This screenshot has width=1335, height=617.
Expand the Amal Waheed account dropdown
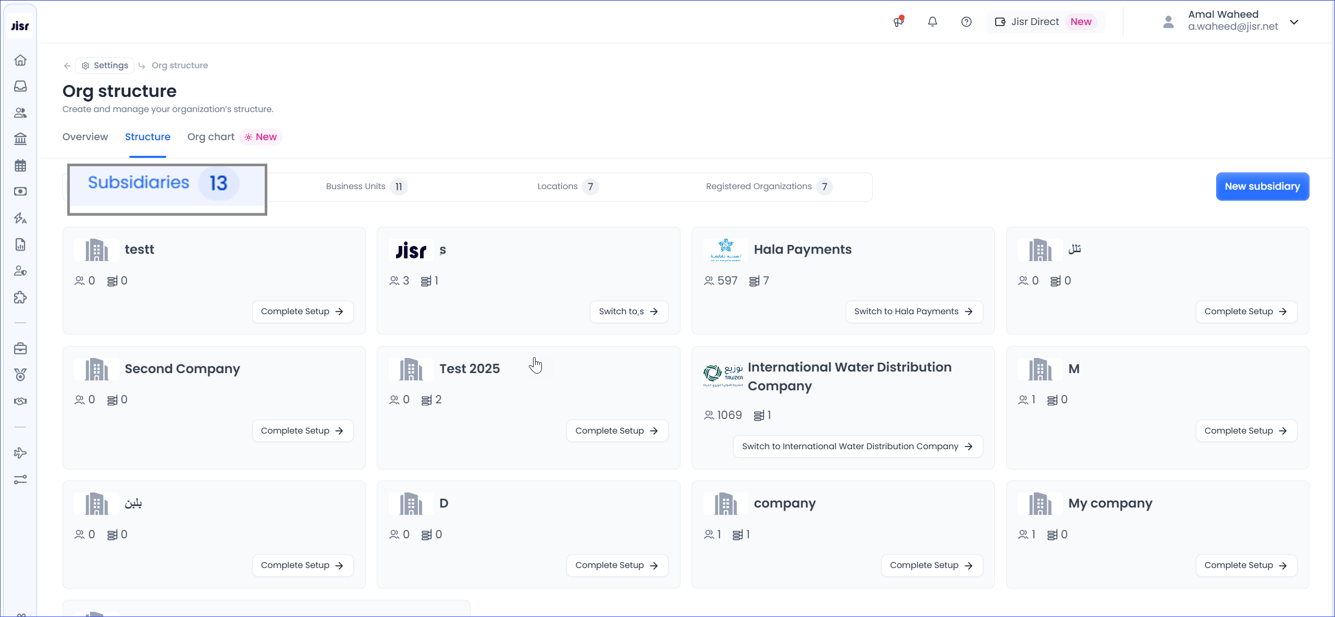point(1294,22)
